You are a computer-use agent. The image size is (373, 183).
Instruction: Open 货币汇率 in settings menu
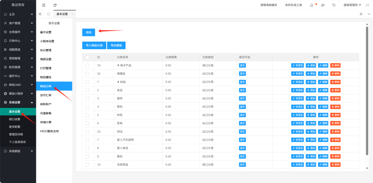[54, 95]
